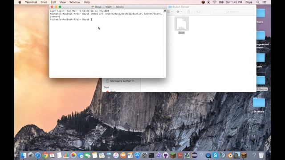Click the brown box menu bar icon
This screenshot has width=285, height=160.
click(x=203, y=2)
